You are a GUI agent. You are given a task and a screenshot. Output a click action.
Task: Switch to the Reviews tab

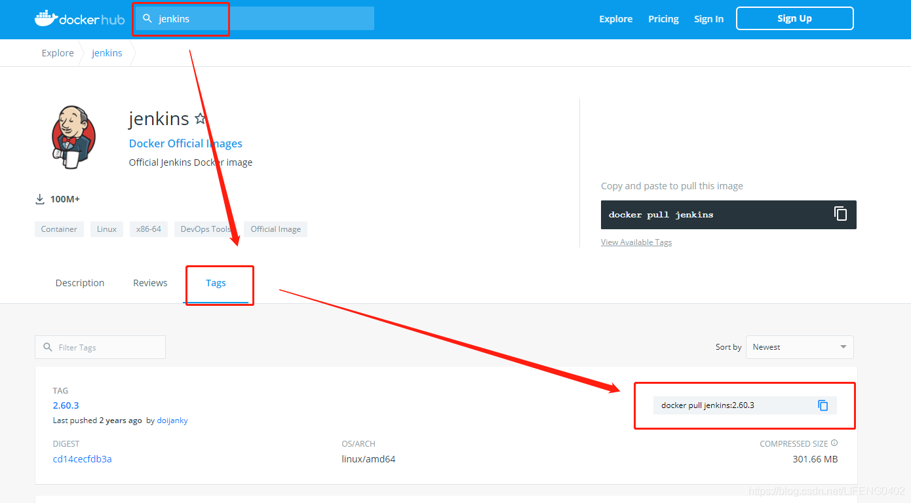[x=150, y=283]
